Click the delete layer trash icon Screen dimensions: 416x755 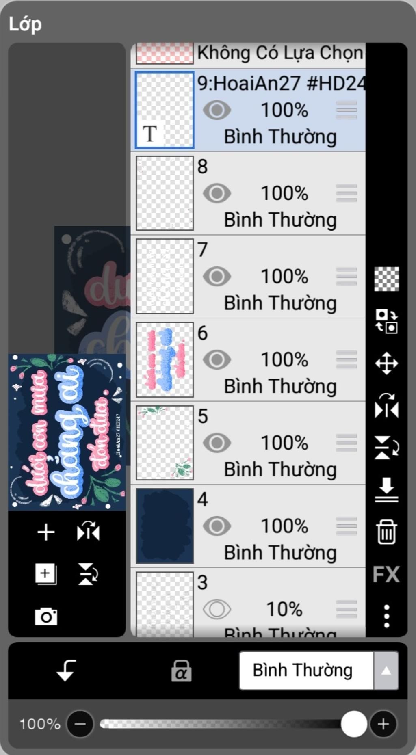[x=386, y=532]
